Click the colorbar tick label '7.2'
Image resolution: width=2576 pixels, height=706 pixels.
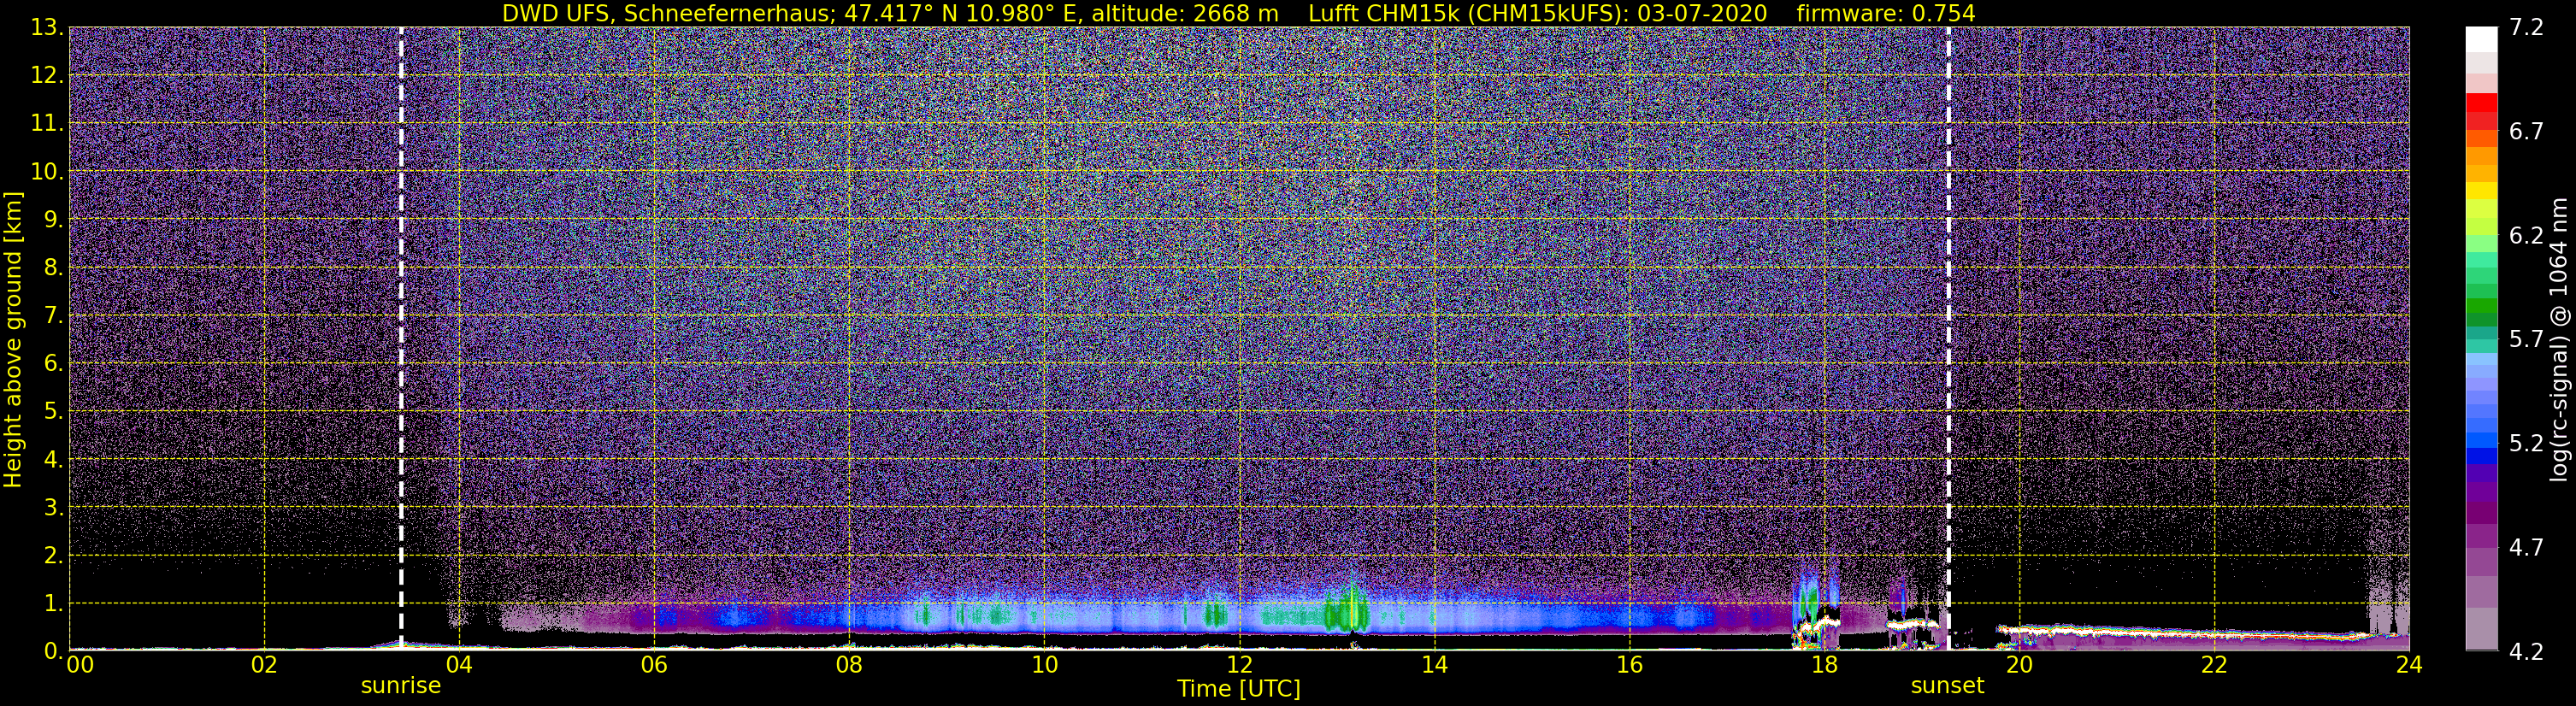click(x=2526, y=28)
